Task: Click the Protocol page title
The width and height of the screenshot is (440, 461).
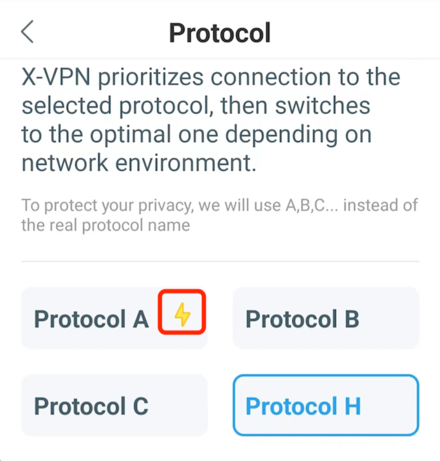Action: coord(220,33)
